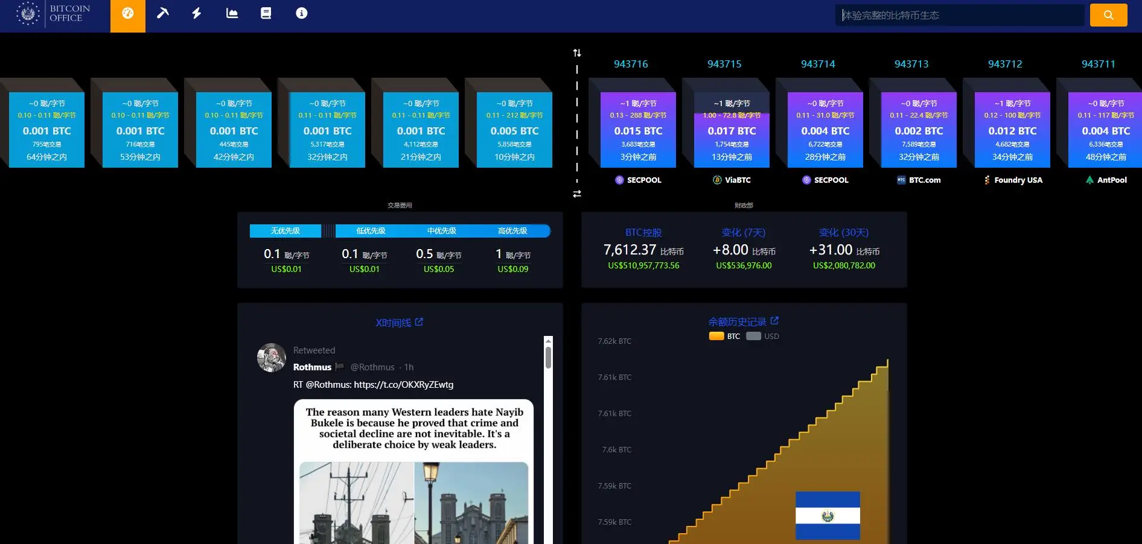Open the Rothmus display name in the tweet

point(312,367)
